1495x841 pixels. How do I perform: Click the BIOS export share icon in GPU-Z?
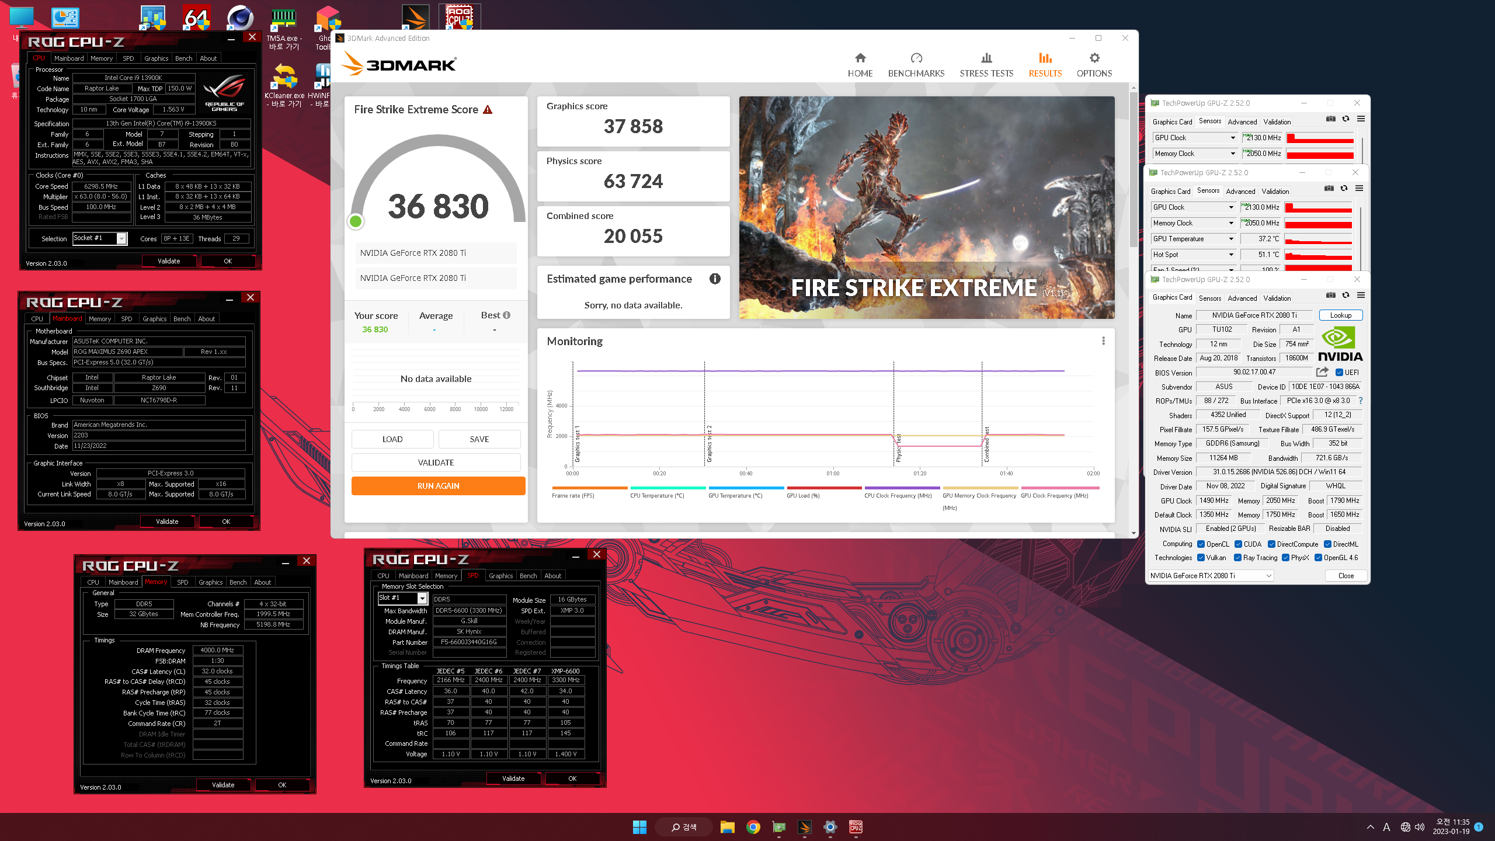1323,372
